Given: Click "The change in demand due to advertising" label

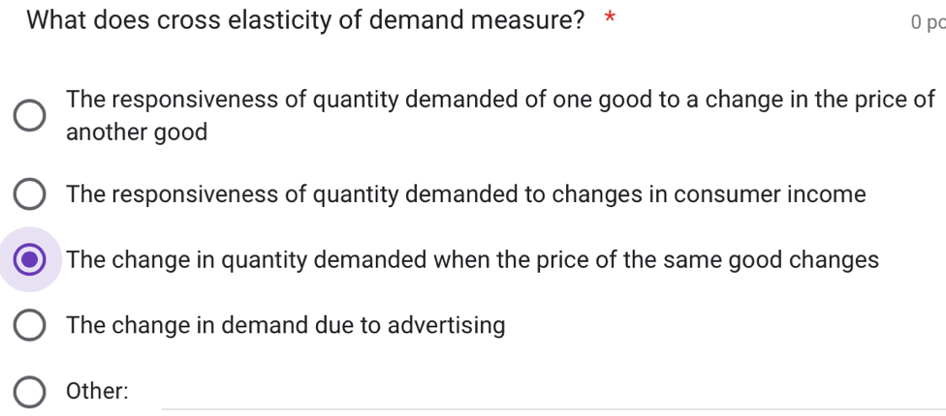Looking at the screenshot, I should [x=286, y=326].
